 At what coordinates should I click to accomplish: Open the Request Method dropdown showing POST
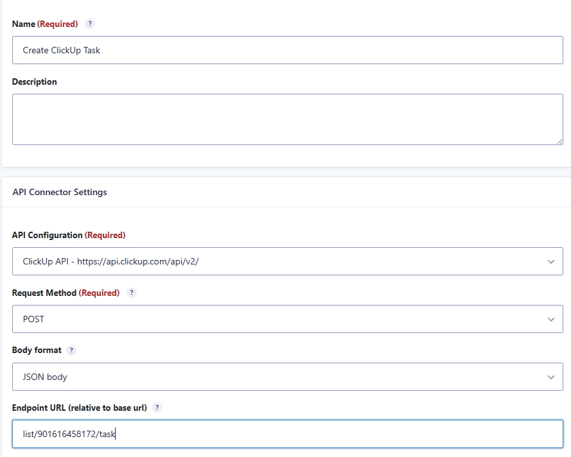coord(288,319)
